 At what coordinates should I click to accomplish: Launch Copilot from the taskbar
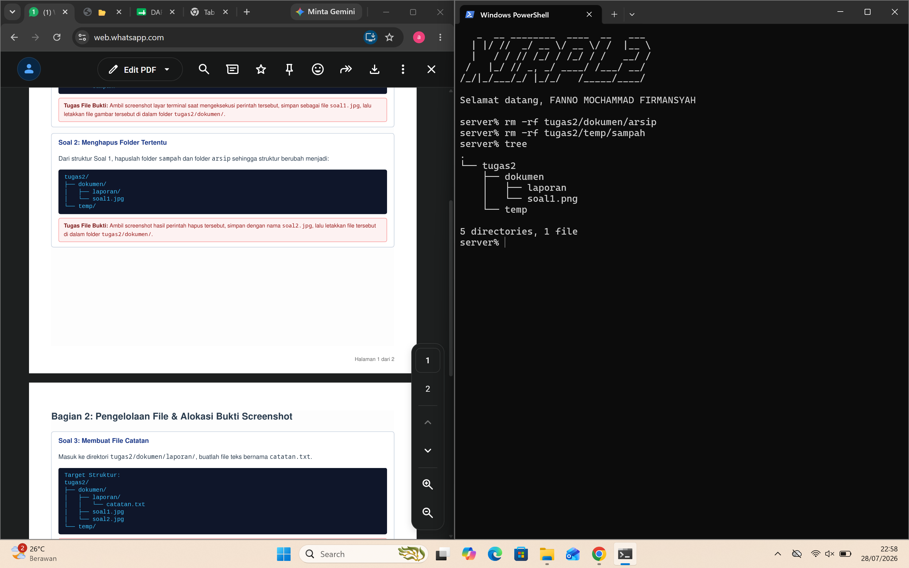coord(469,554)
